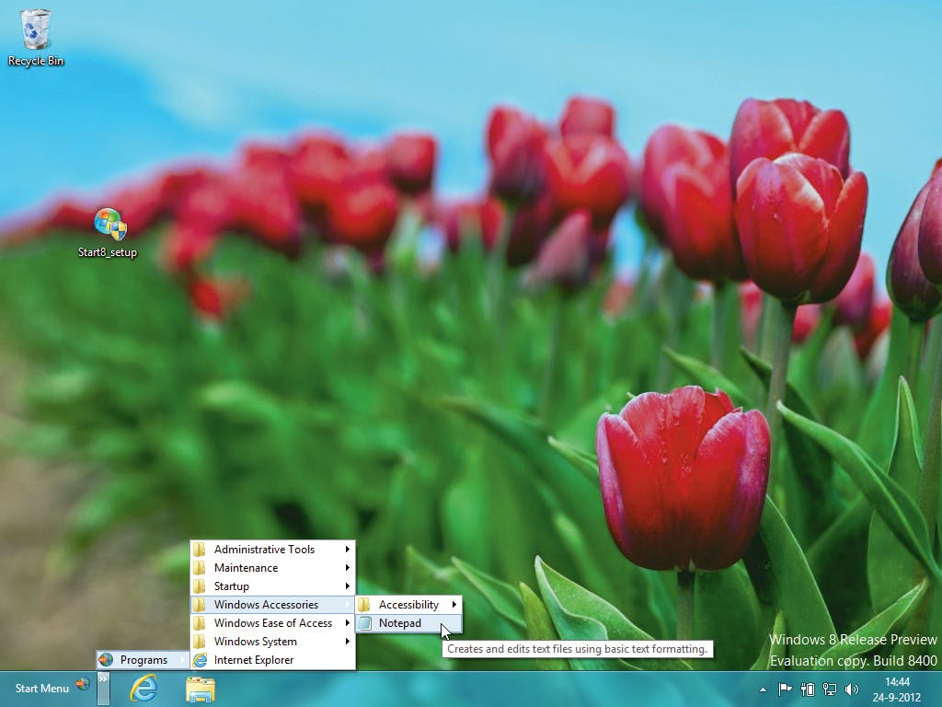Select Windows Accessories in the menu
The image size is (942, 707).
272,605
